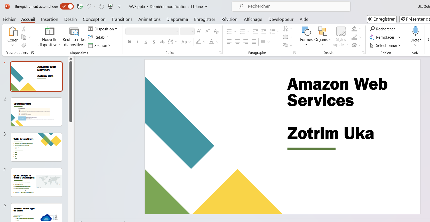This screenshot has width=430, height=222.
Task: Click the Formes shapes icon
Action: (x=306, y=31)
